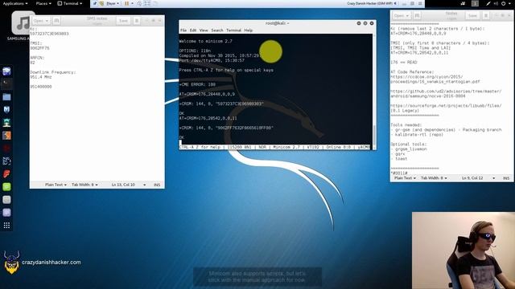Click the pause icon in VMware toolbar
Screen dimensions: 515x289
126,3
